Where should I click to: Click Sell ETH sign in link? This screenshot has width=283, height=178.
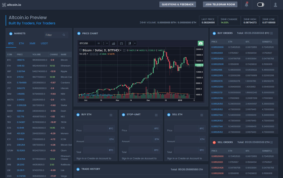[x=185, y=158]
